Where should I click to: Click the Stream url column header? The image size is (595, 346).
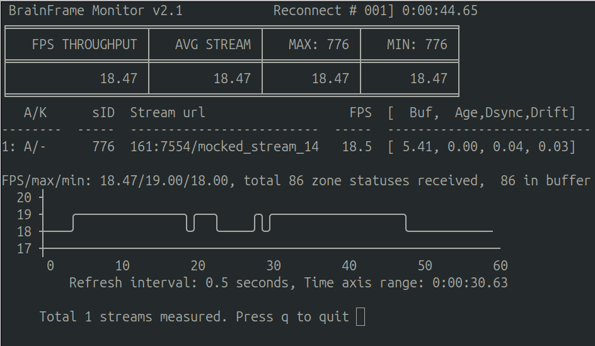coord(168,113)
